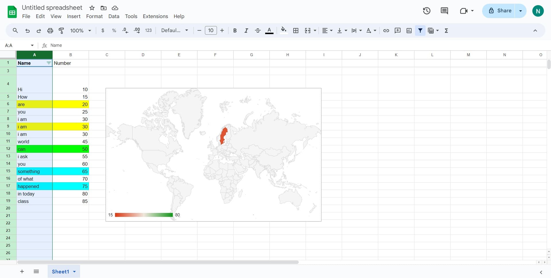Insert a link into the cell
551x278 pixels.
click(x=386, y=30)
